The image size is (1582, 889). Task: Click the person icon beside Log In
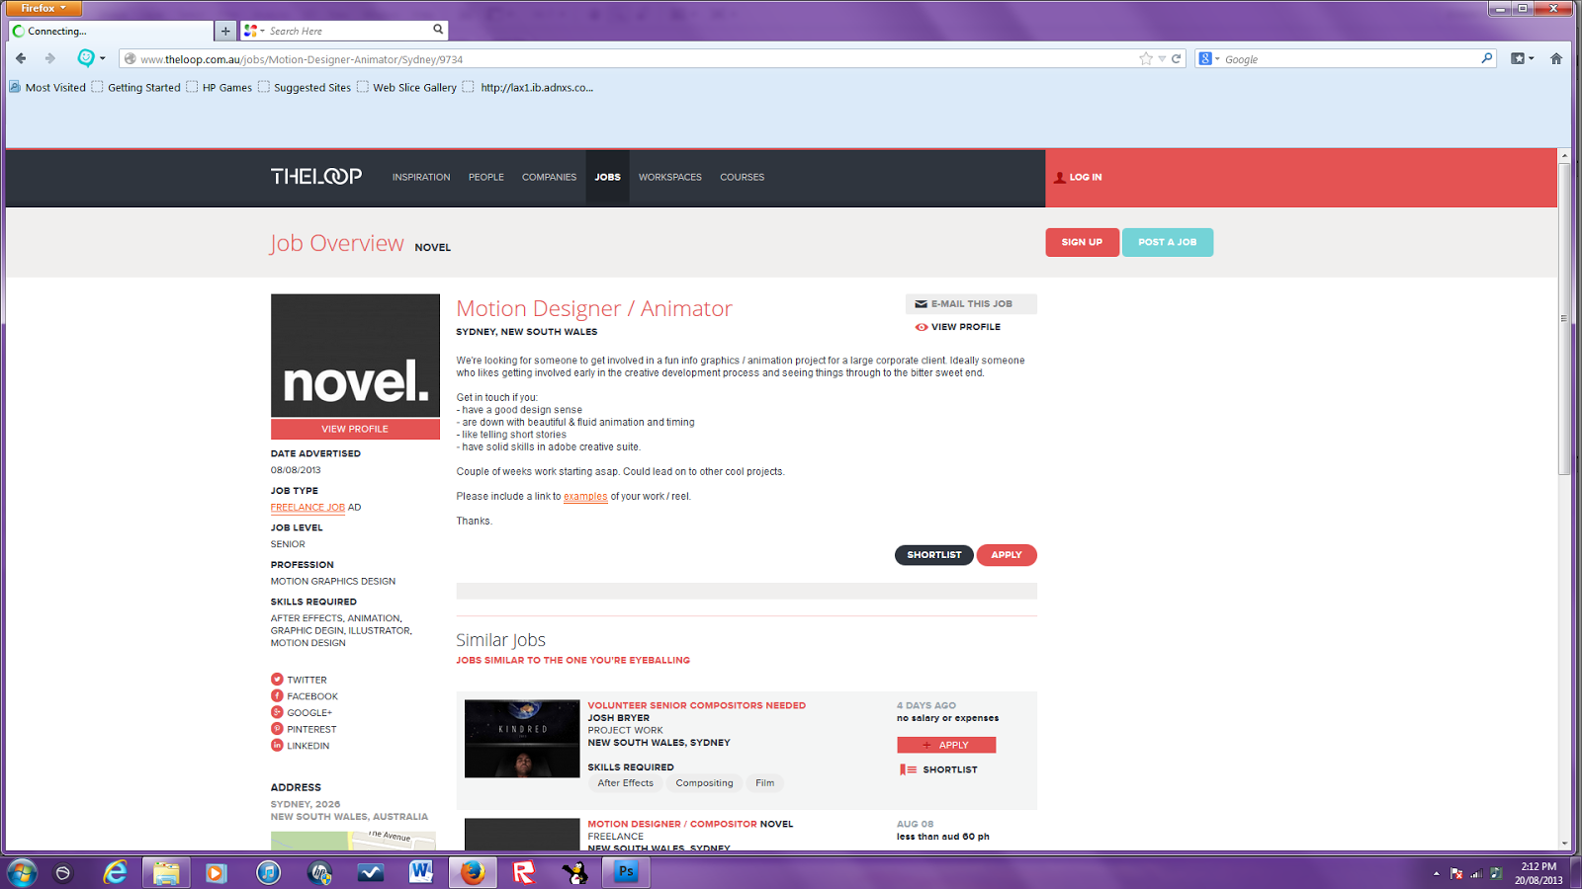click(x=1060, y=178)
